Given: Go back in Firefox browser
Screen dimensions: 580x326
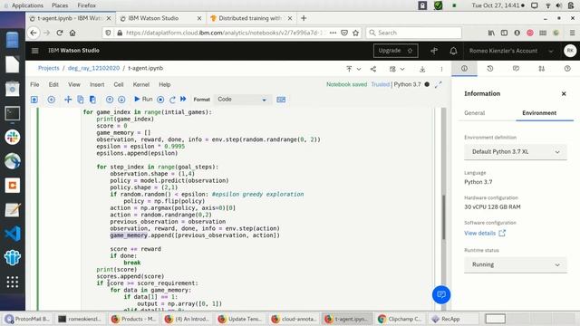Looking at the screenshot, I should [x=34, y=33].
